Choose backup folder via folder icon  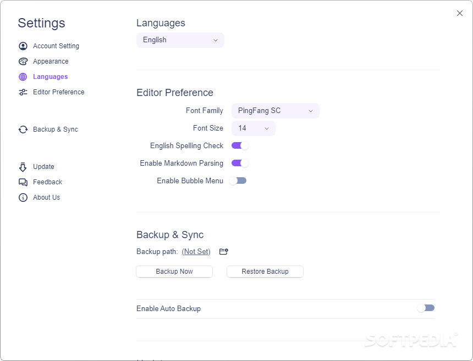[223, 251]
